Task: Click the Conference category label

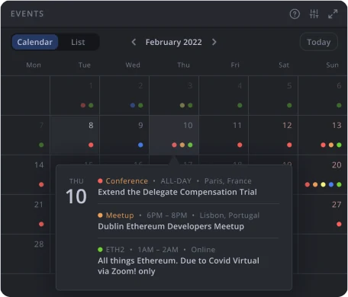Action: point(127,181)
